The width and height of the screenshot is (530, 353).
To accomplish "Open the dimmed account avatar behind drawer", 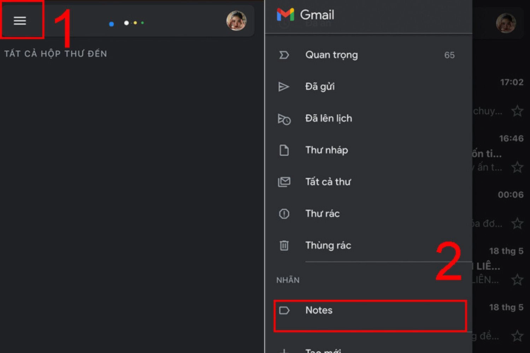I will (x=506, y=23).
